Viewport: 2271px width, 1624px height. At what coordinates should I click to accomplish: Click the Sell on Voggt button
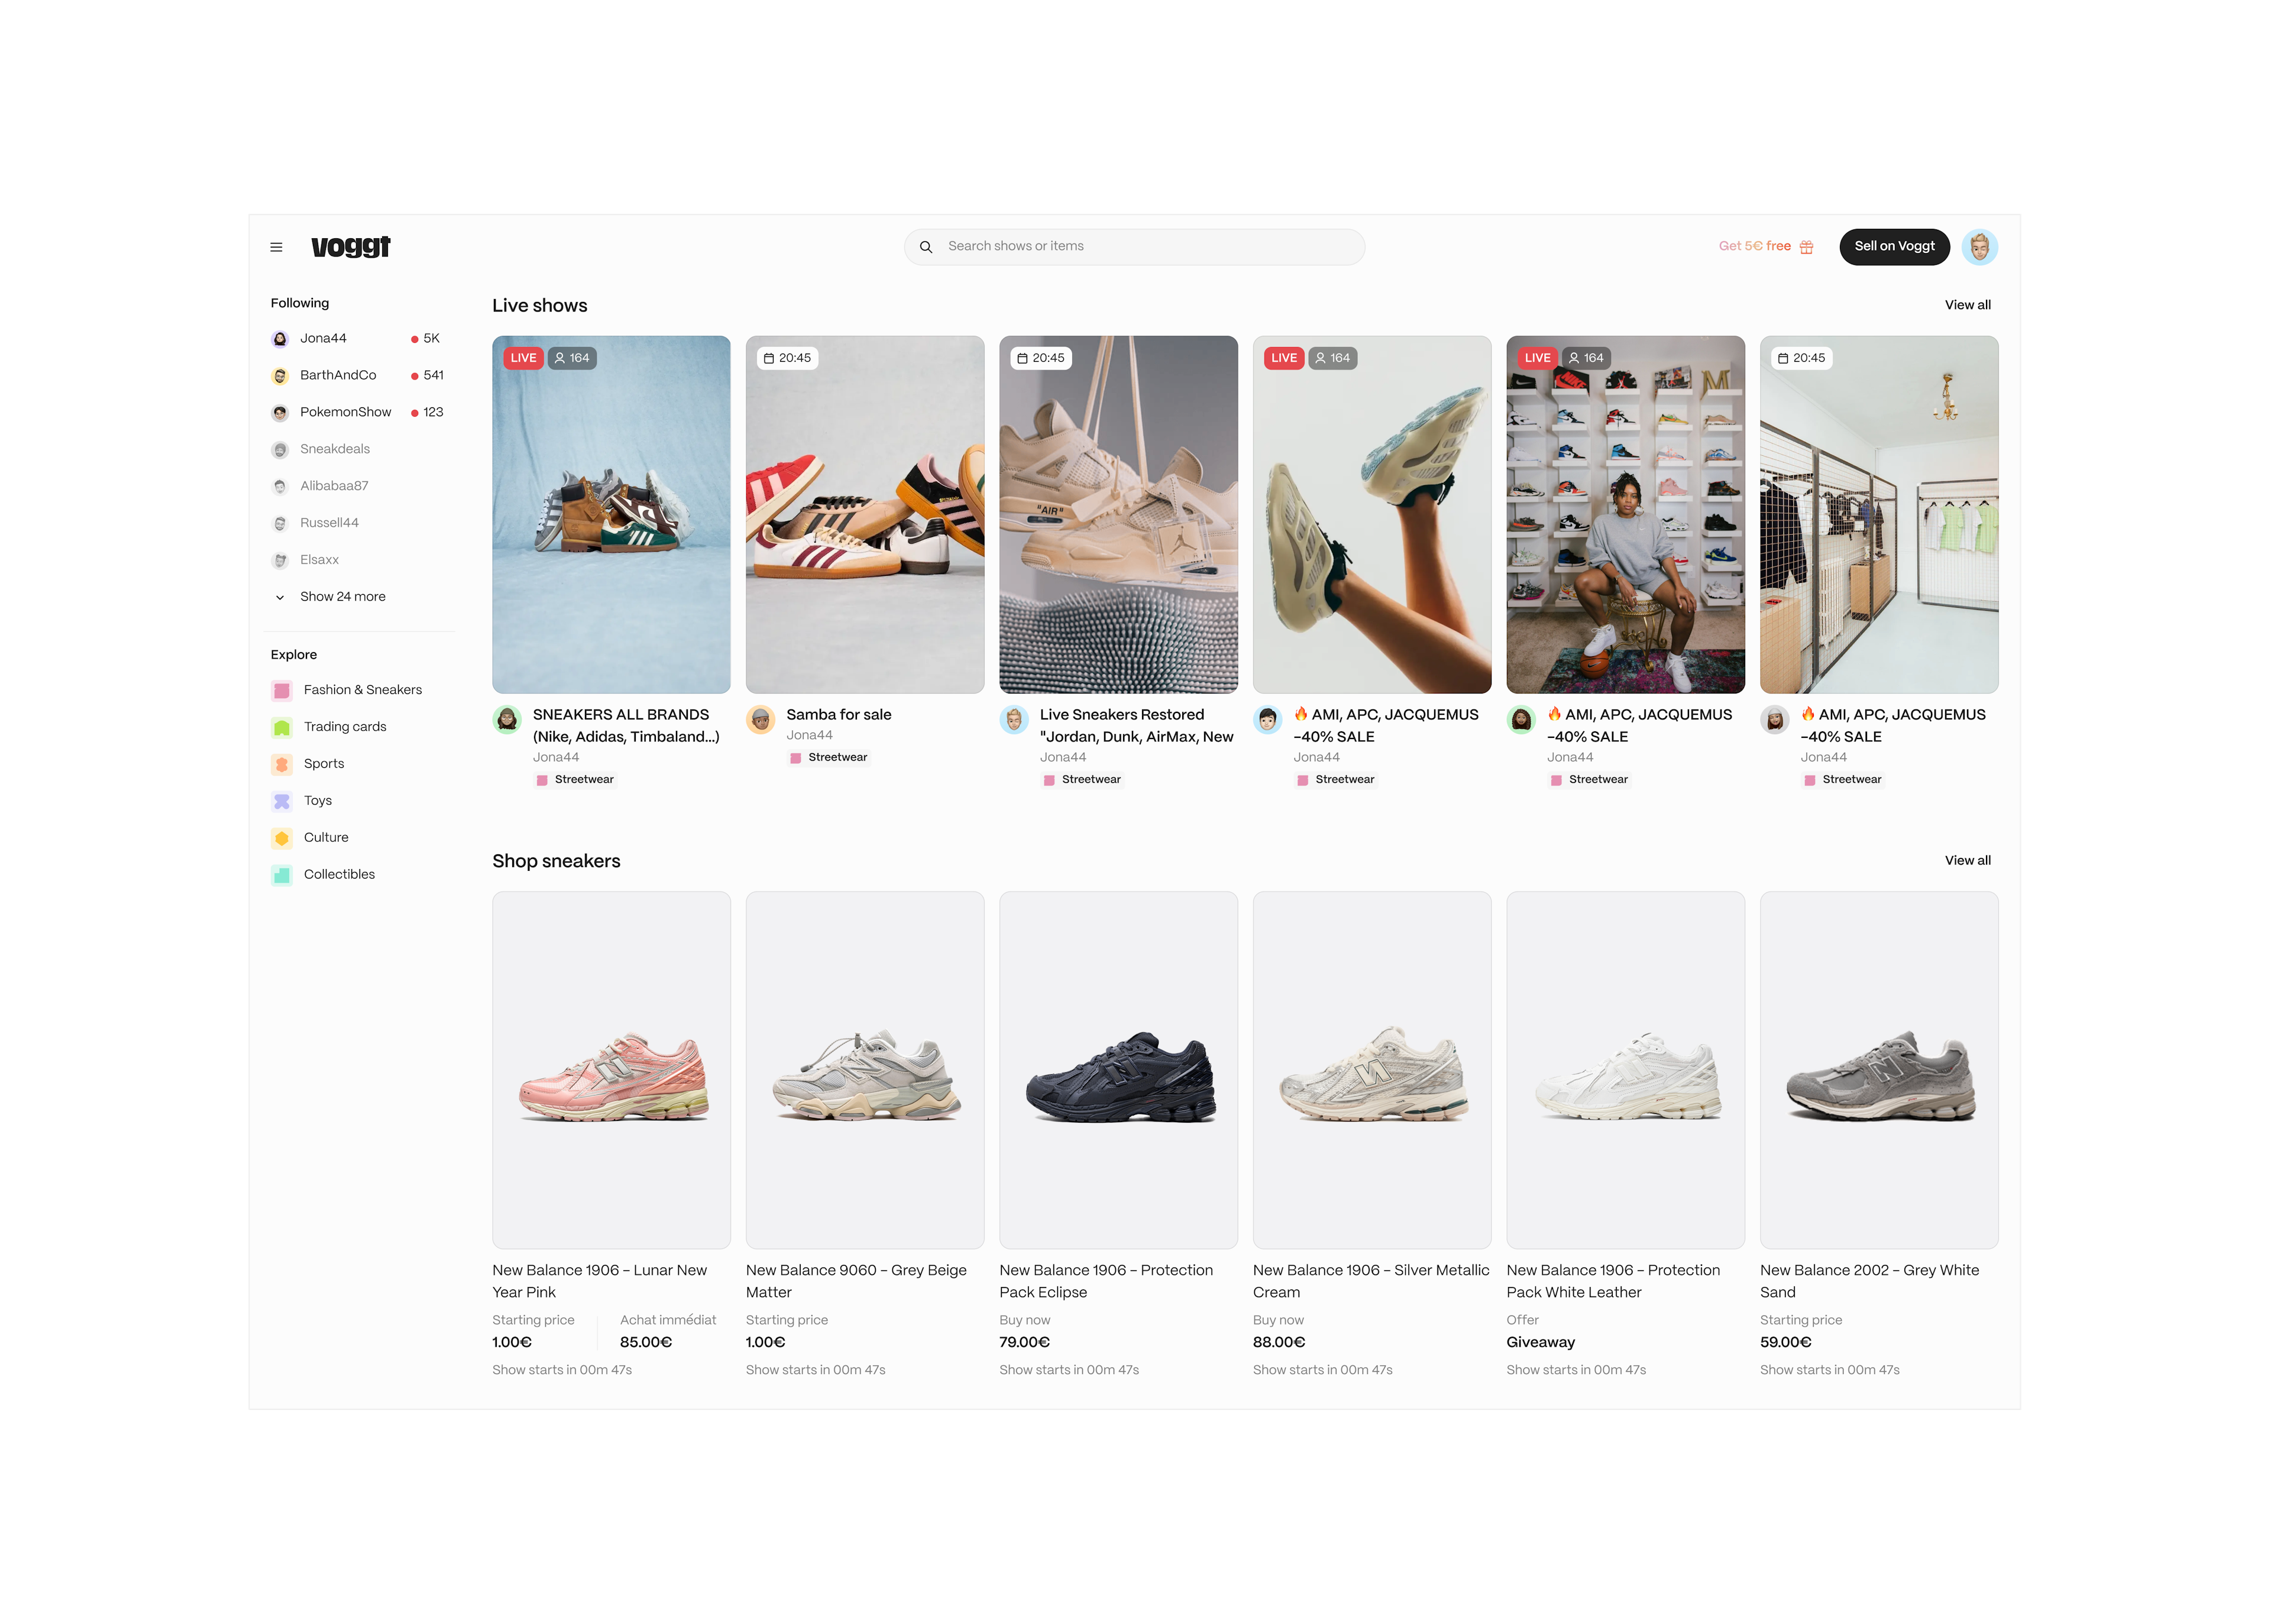(x=1894, y=246)
